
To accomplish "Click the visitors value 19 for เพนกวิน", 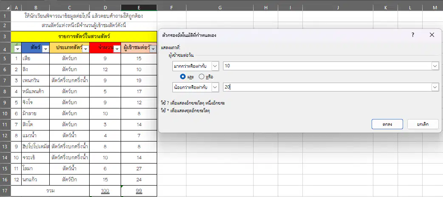I will coord(139,80).
